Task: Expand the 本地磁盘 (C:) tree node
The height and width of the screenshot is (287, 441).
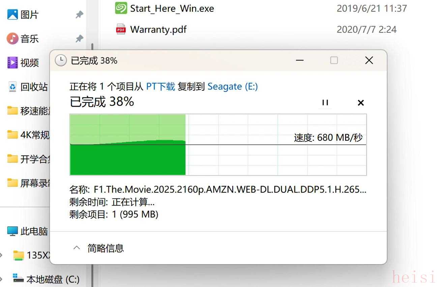Action: (2, 279)
